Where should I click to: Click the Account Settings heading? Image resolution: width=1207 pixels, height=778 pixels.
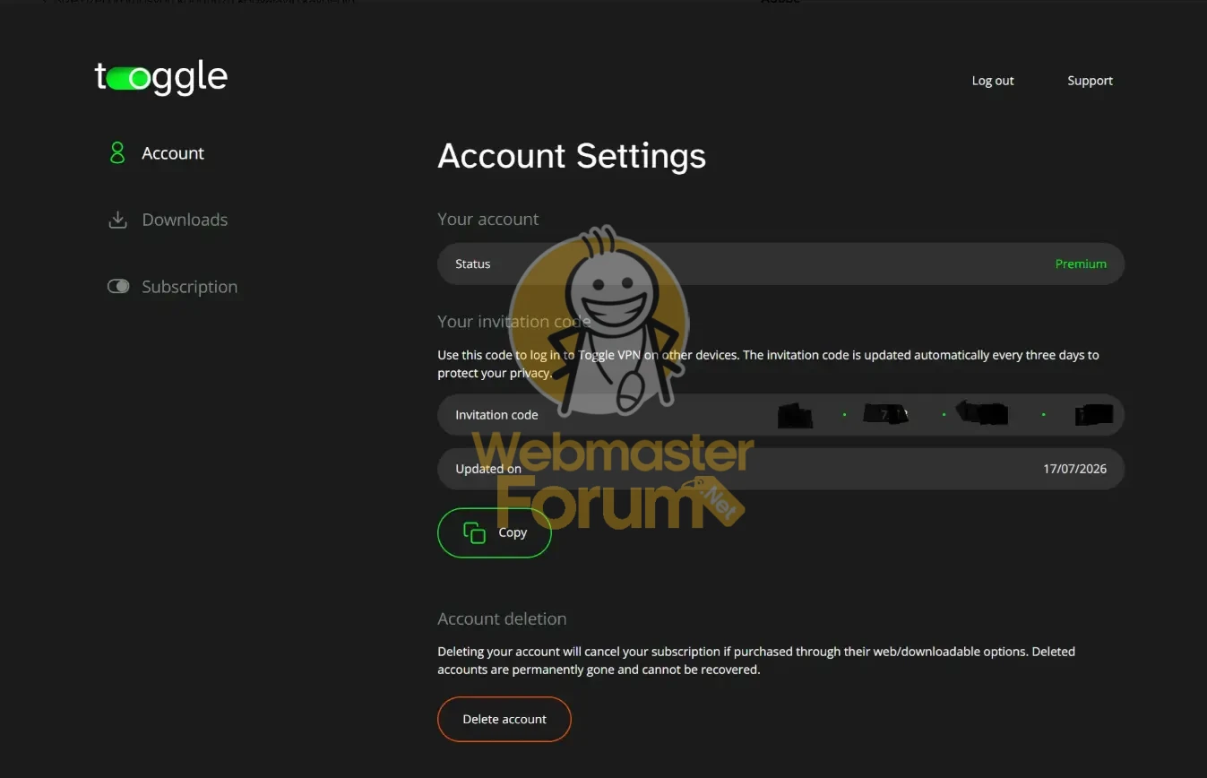[x=572, y=156]
